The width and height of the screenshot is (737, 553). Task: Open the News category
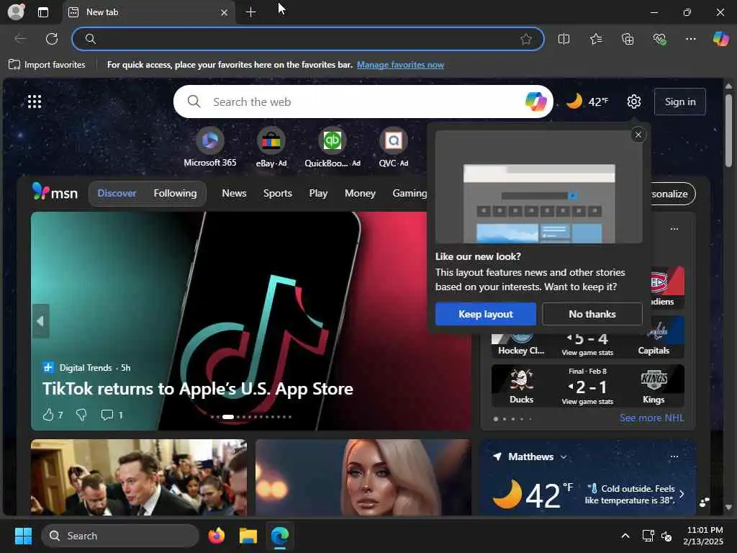click(234, 193)
